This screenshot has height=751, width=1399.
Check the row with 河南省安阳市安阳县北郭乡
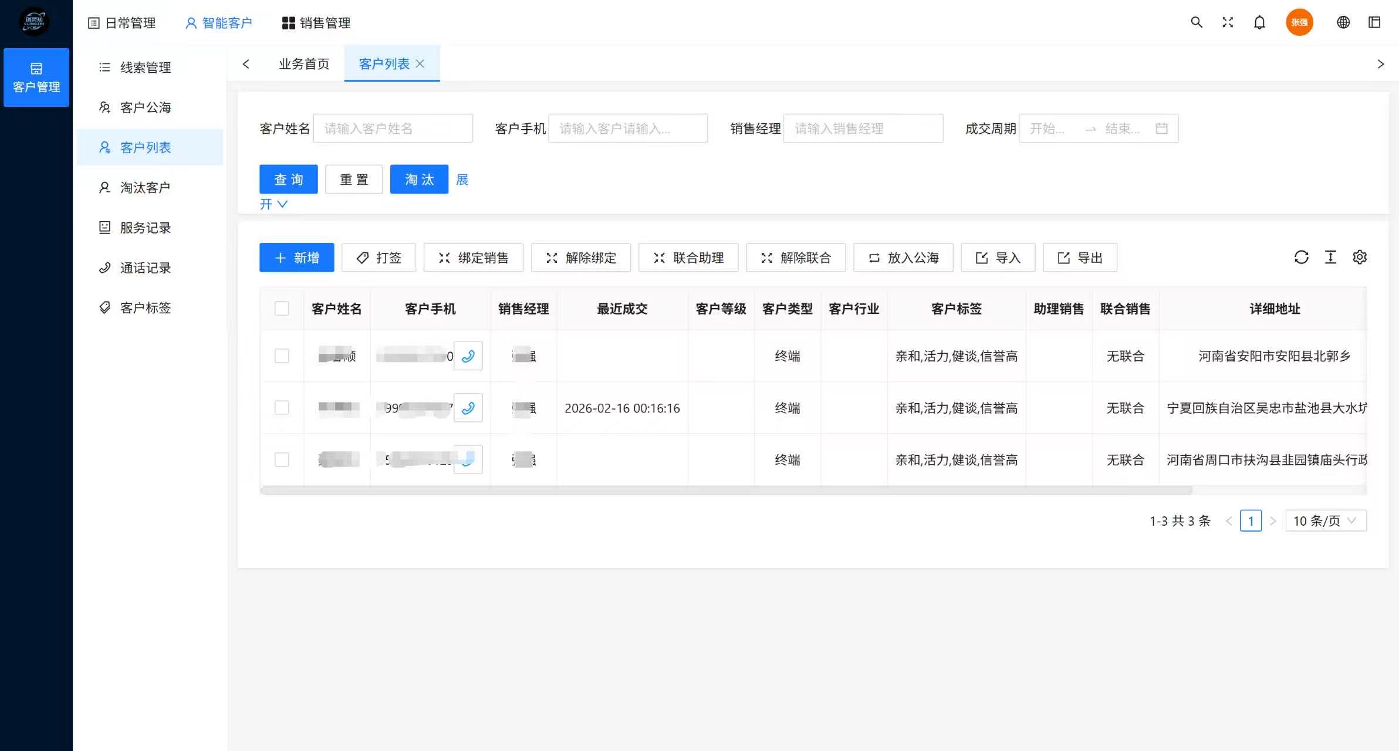tap(282, 356)
